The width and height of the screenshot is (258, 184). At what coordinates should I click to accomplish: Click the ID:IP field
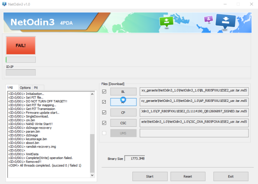pos(21,72)
